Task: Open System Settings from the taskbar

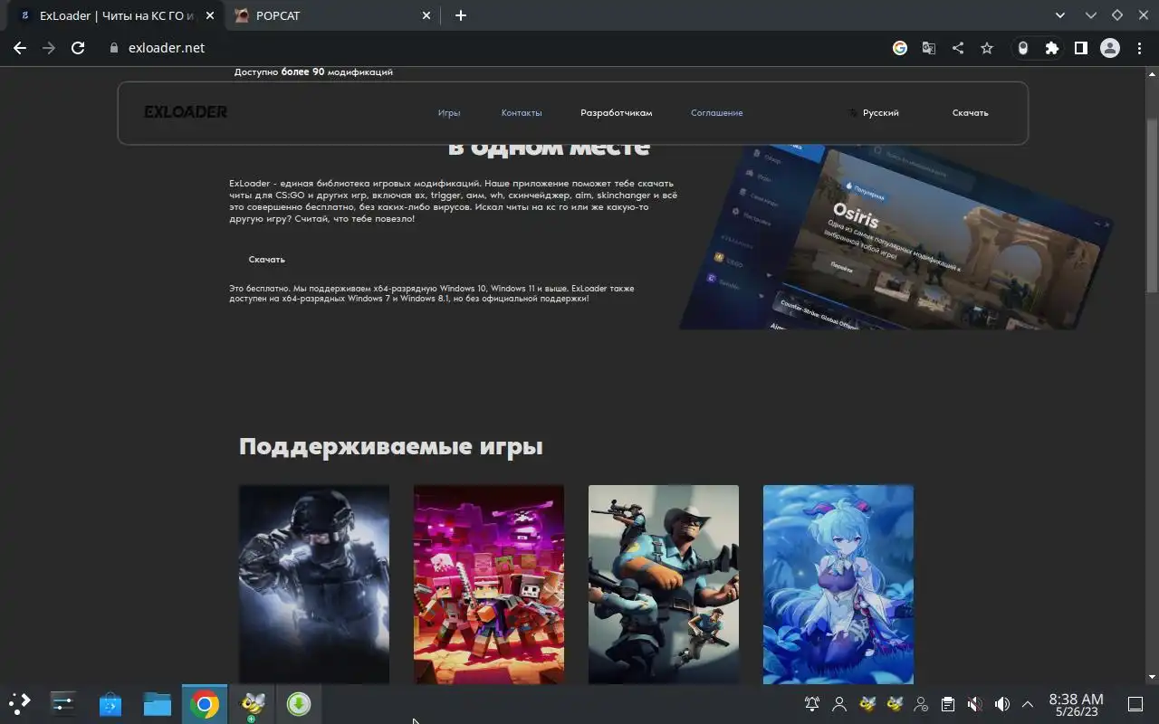Action: (63, 703)
